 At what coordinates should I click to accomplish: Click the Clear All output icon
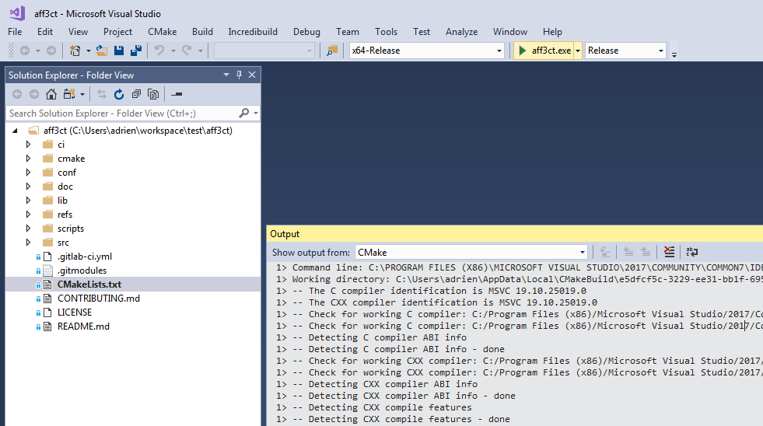pos(669,252)
